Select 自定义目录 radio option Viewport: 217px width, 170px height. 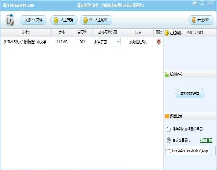coord(169,140)
